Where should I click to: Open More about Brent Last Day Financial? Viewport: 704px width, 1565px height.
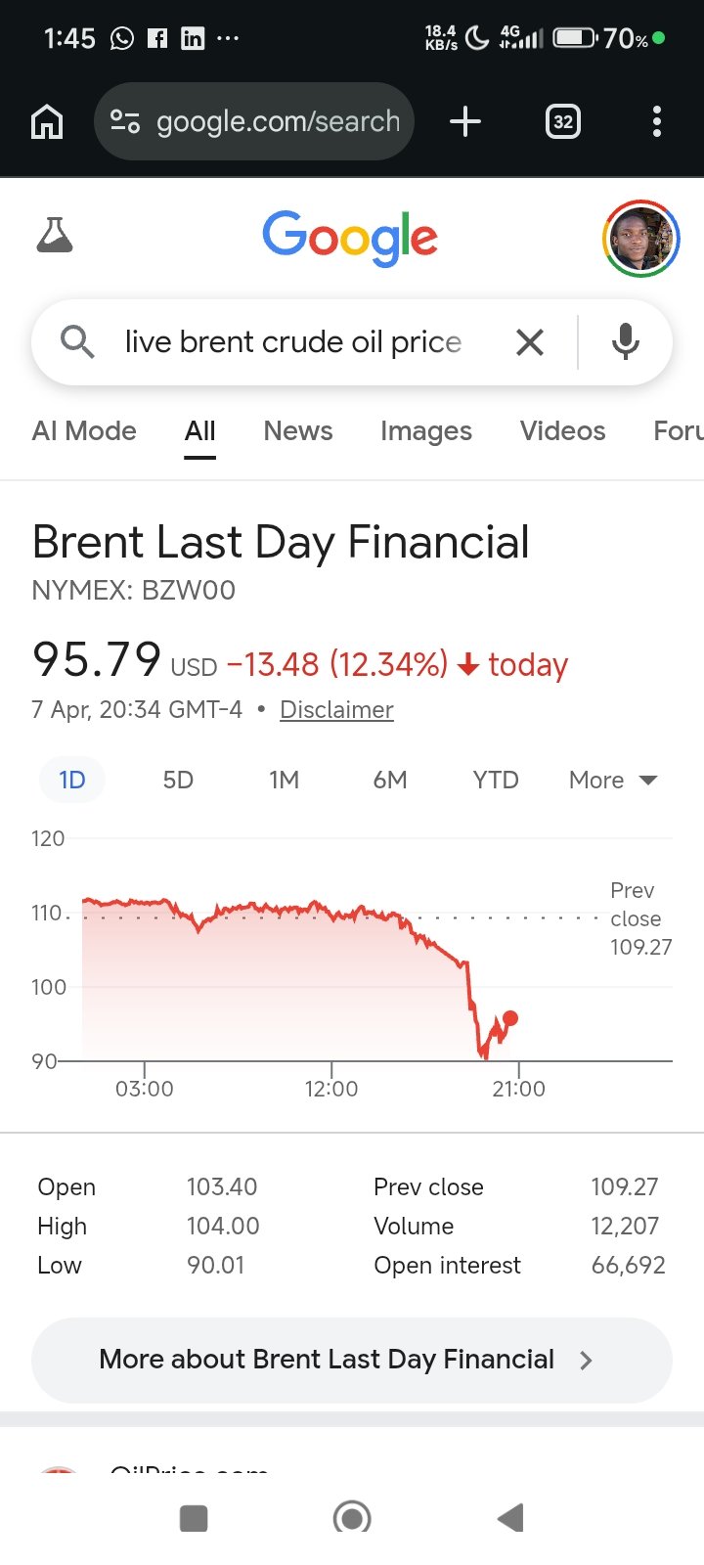(x=351, y=1360)
